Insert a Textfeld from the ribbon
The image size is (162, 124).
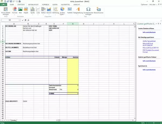coord(70,10)
